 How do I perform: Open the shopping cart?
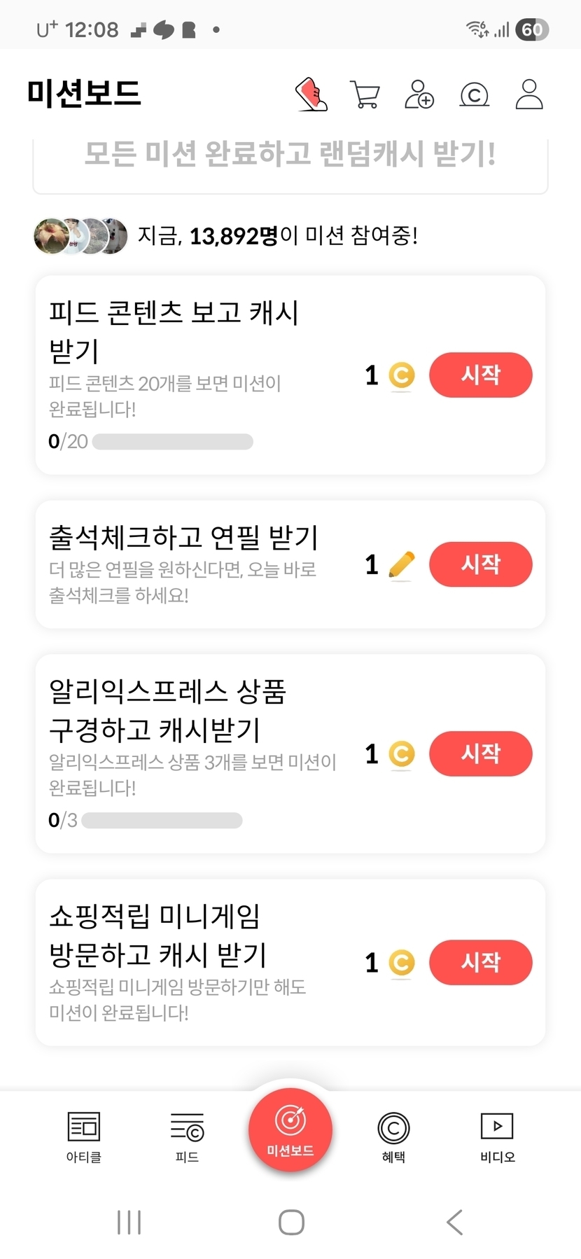(x=365, y=95)
